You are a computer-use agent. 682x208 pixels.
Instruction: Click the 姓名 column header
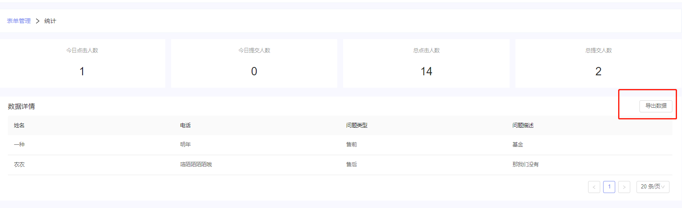[x=19, y=125]
